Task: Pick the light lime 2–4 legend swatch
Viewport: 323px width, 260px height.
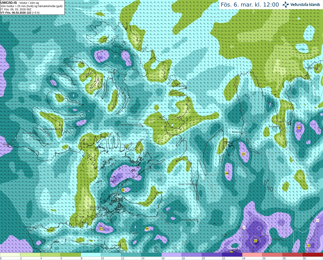Action: (x=30, y=255)
